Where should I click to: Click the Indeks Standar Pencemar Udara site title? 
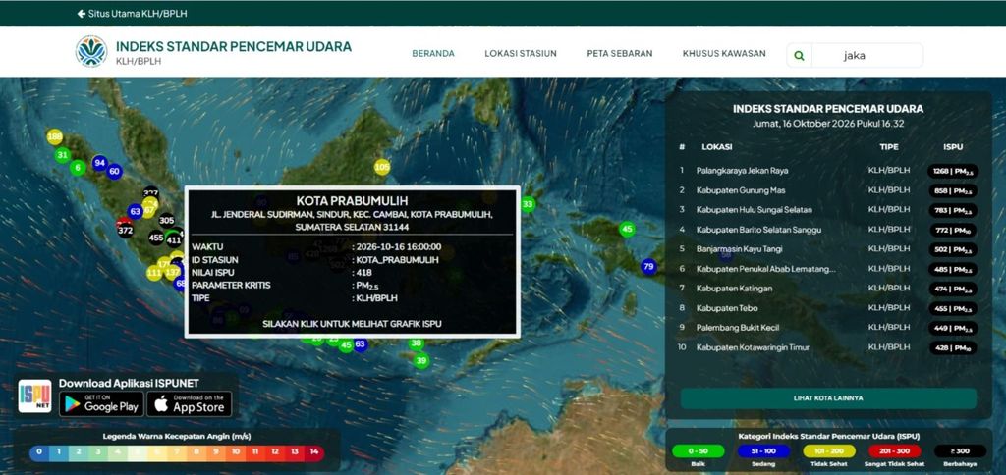(234, 46)
